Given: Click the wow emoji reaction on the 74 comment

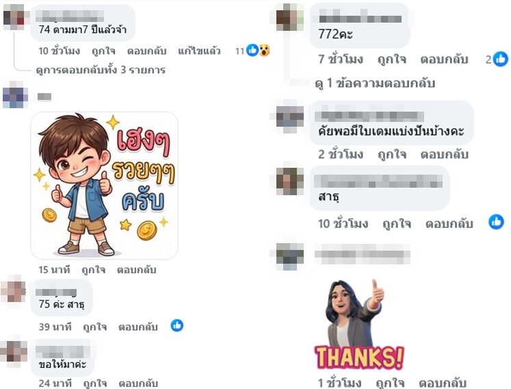Looking at the screenshot, I should [264, 50].
